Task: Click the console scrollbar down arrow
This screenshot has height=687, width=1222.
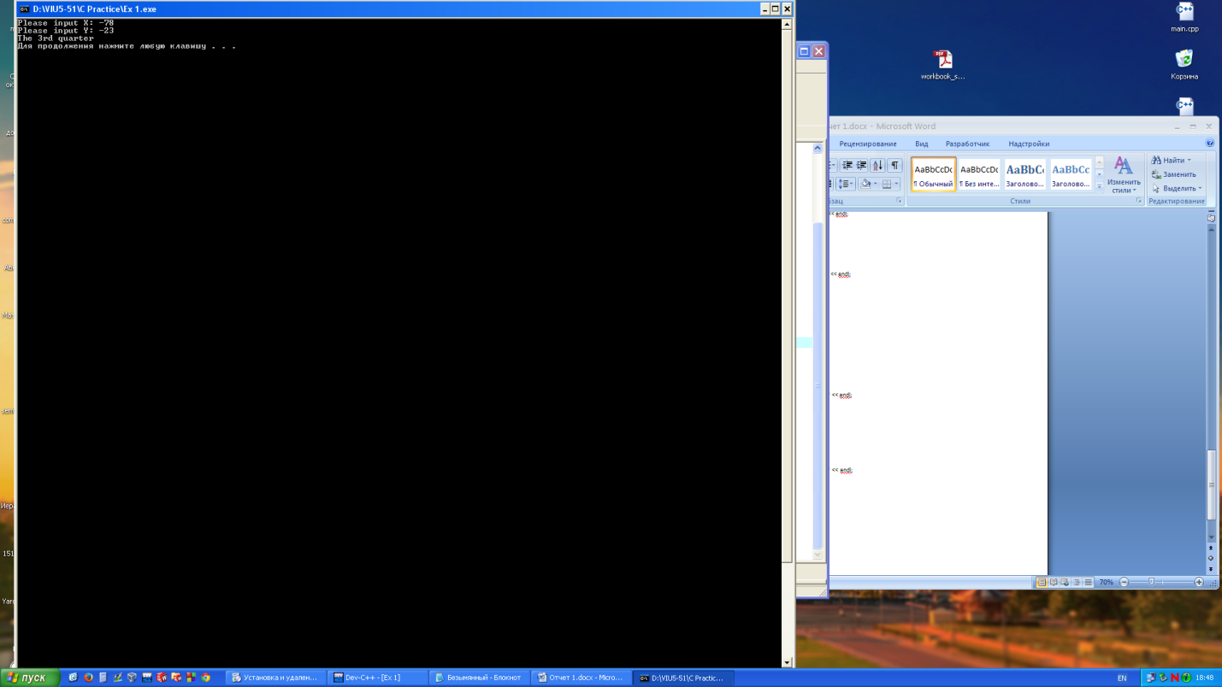Action: pos(787,662)
